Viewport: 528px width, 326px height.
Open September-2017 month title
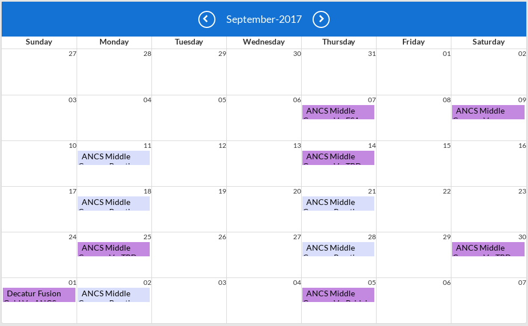[263, 19]
